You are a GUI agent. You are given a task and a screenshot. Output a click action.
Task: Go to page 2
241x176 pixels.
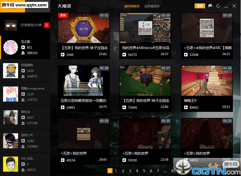tap(123, 171)
